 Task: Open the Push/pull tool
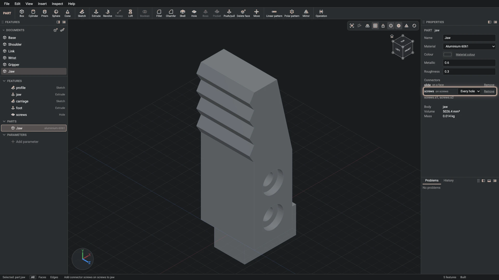point(229,13)
